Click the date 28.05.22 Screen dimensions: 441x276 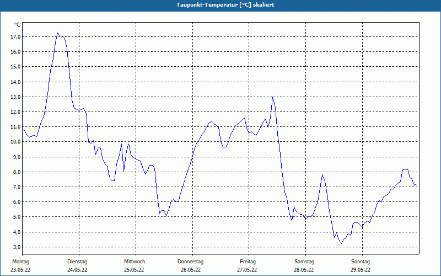[304, 270]
